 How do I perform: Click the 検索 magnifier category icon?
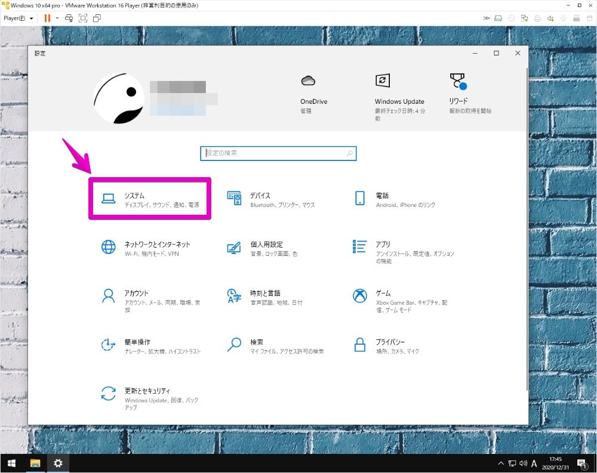(234, 345)
